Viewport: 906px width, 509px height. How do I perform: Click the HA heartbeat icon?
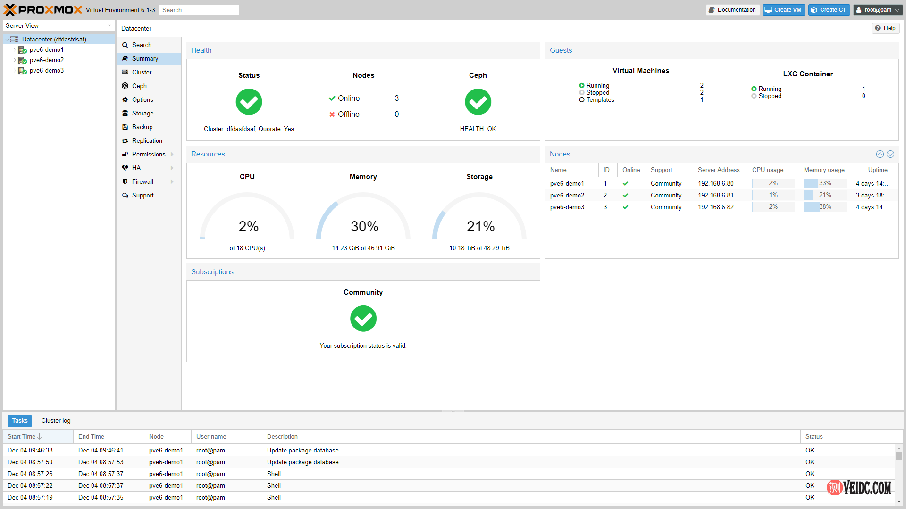pyautogui.click(x=125, y=168)
